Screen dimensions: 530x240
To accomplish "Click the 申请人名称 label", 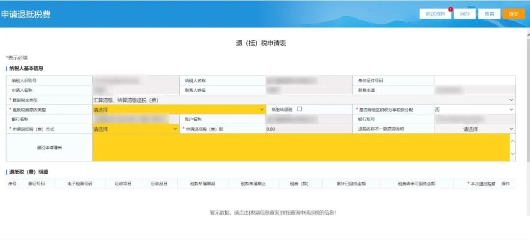I will click(x=22, y=90).
